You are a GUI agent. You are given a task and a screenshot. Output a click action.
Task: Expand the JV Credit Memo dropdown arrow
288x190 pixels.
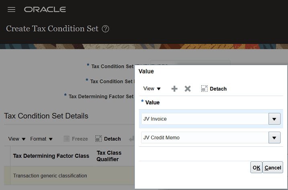pyautogui.click(x=274, y=138)
